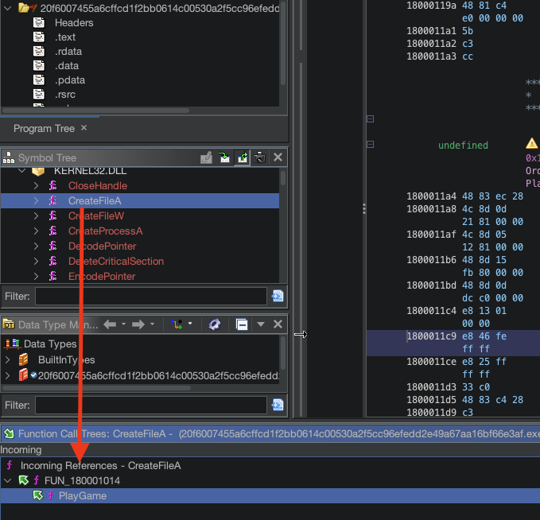Expand the CreateFileA symbol
Viewport: 540px width, 520px height.
36,201
